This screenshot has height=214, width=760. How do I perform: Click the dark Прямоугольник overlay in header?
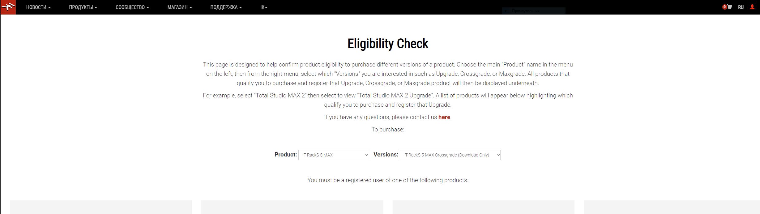point(534,11)
